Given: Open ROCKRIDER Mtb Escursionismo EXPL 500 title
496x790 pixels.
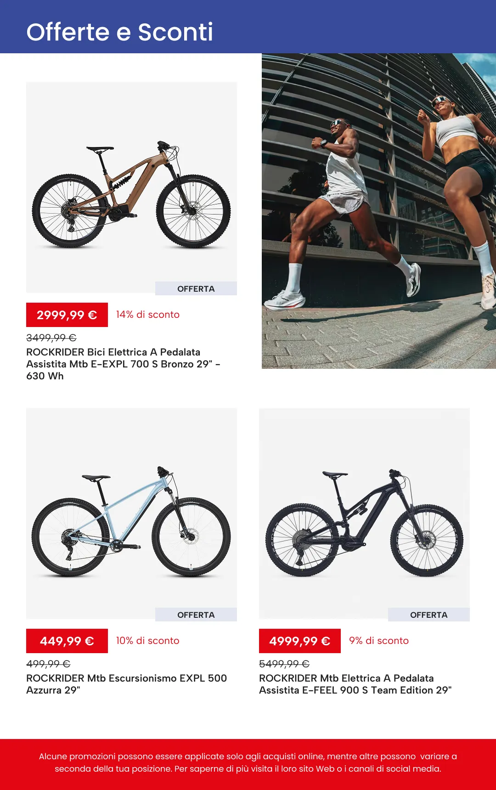Looking at the screenshot, I should (x=126, y=684).
